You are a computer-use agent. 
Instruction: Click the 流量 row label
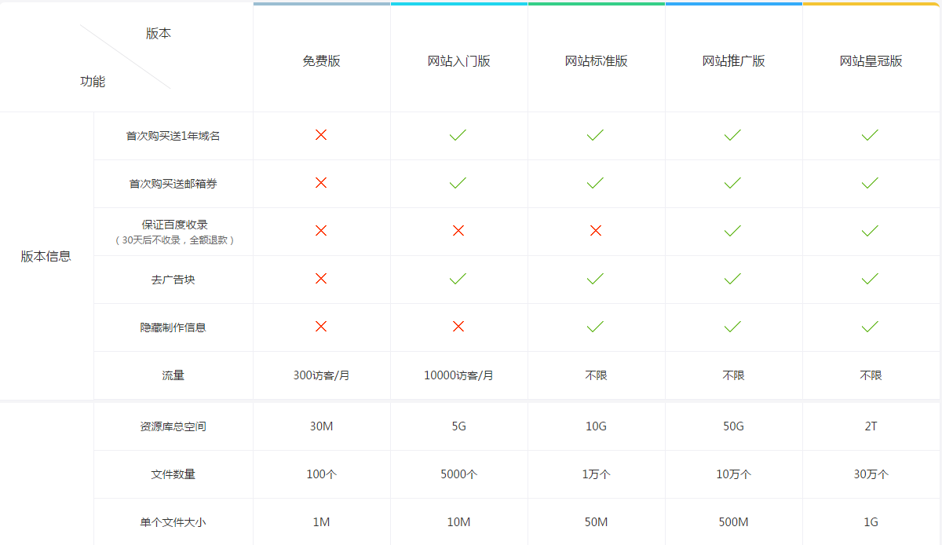click(x=173, y=375)
